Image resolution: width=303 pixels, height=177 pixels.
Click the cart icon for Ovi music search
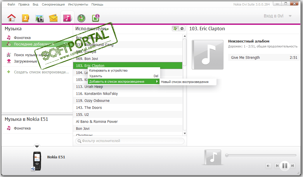(8, 55)
